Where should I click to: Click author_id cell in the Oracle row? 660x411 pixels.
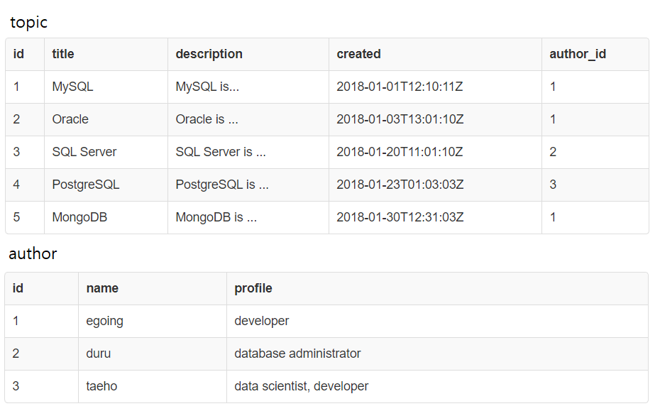595,119
